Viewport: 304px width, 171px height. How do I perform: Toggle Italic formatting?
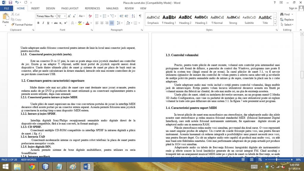tap(44, 23)
